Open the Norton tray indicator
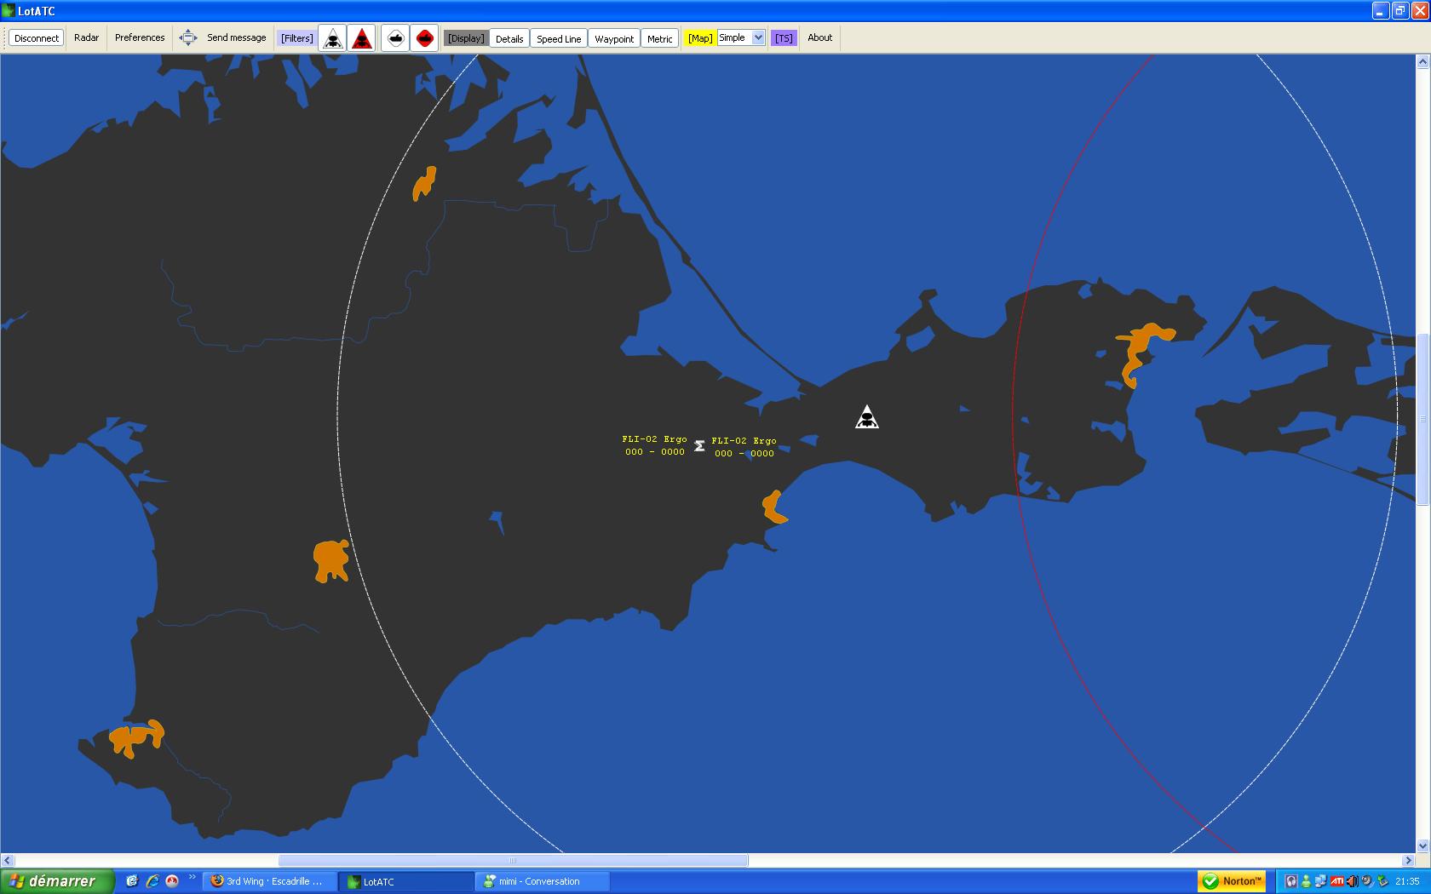Viewport: 1431px width, 894px height. click(1232, 881)
